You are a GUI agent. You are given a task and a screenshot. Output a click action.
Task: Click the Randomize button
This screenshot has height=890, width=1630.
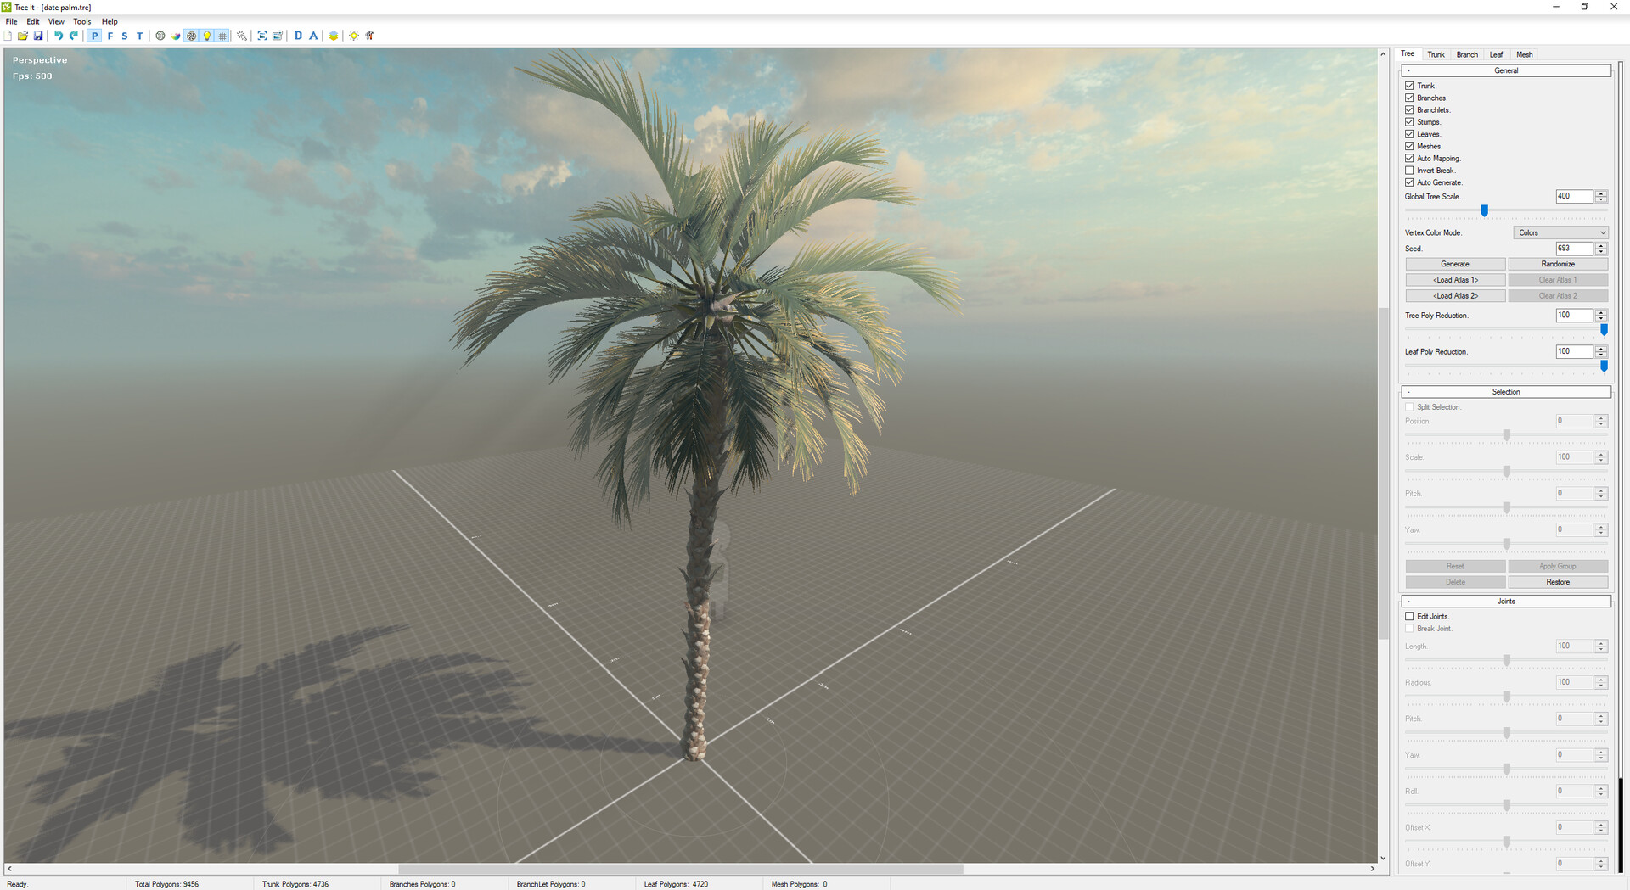[x=1558, y=264]
